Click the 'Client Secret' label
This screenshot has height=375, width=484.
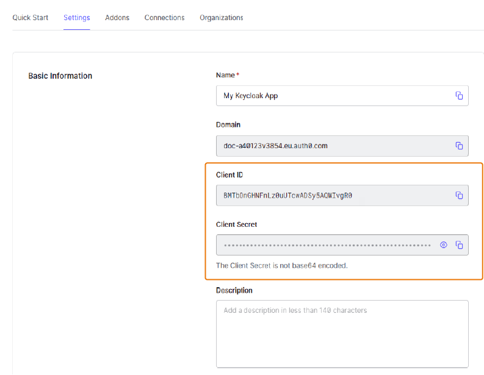pyautogui.click(x=236, y=224)
